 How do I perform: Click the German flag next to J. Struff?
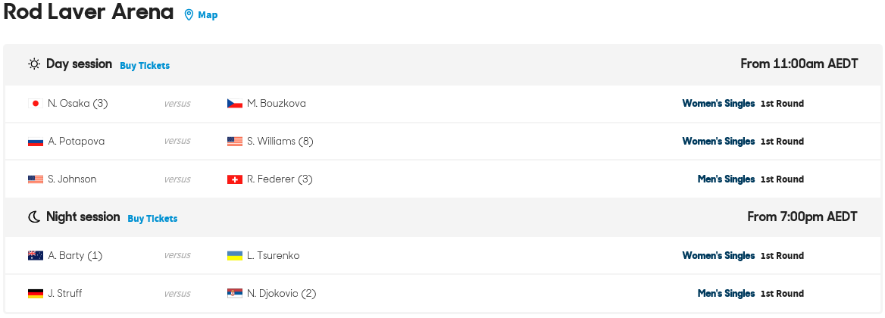pyautogui.click(x=36, y=293)
